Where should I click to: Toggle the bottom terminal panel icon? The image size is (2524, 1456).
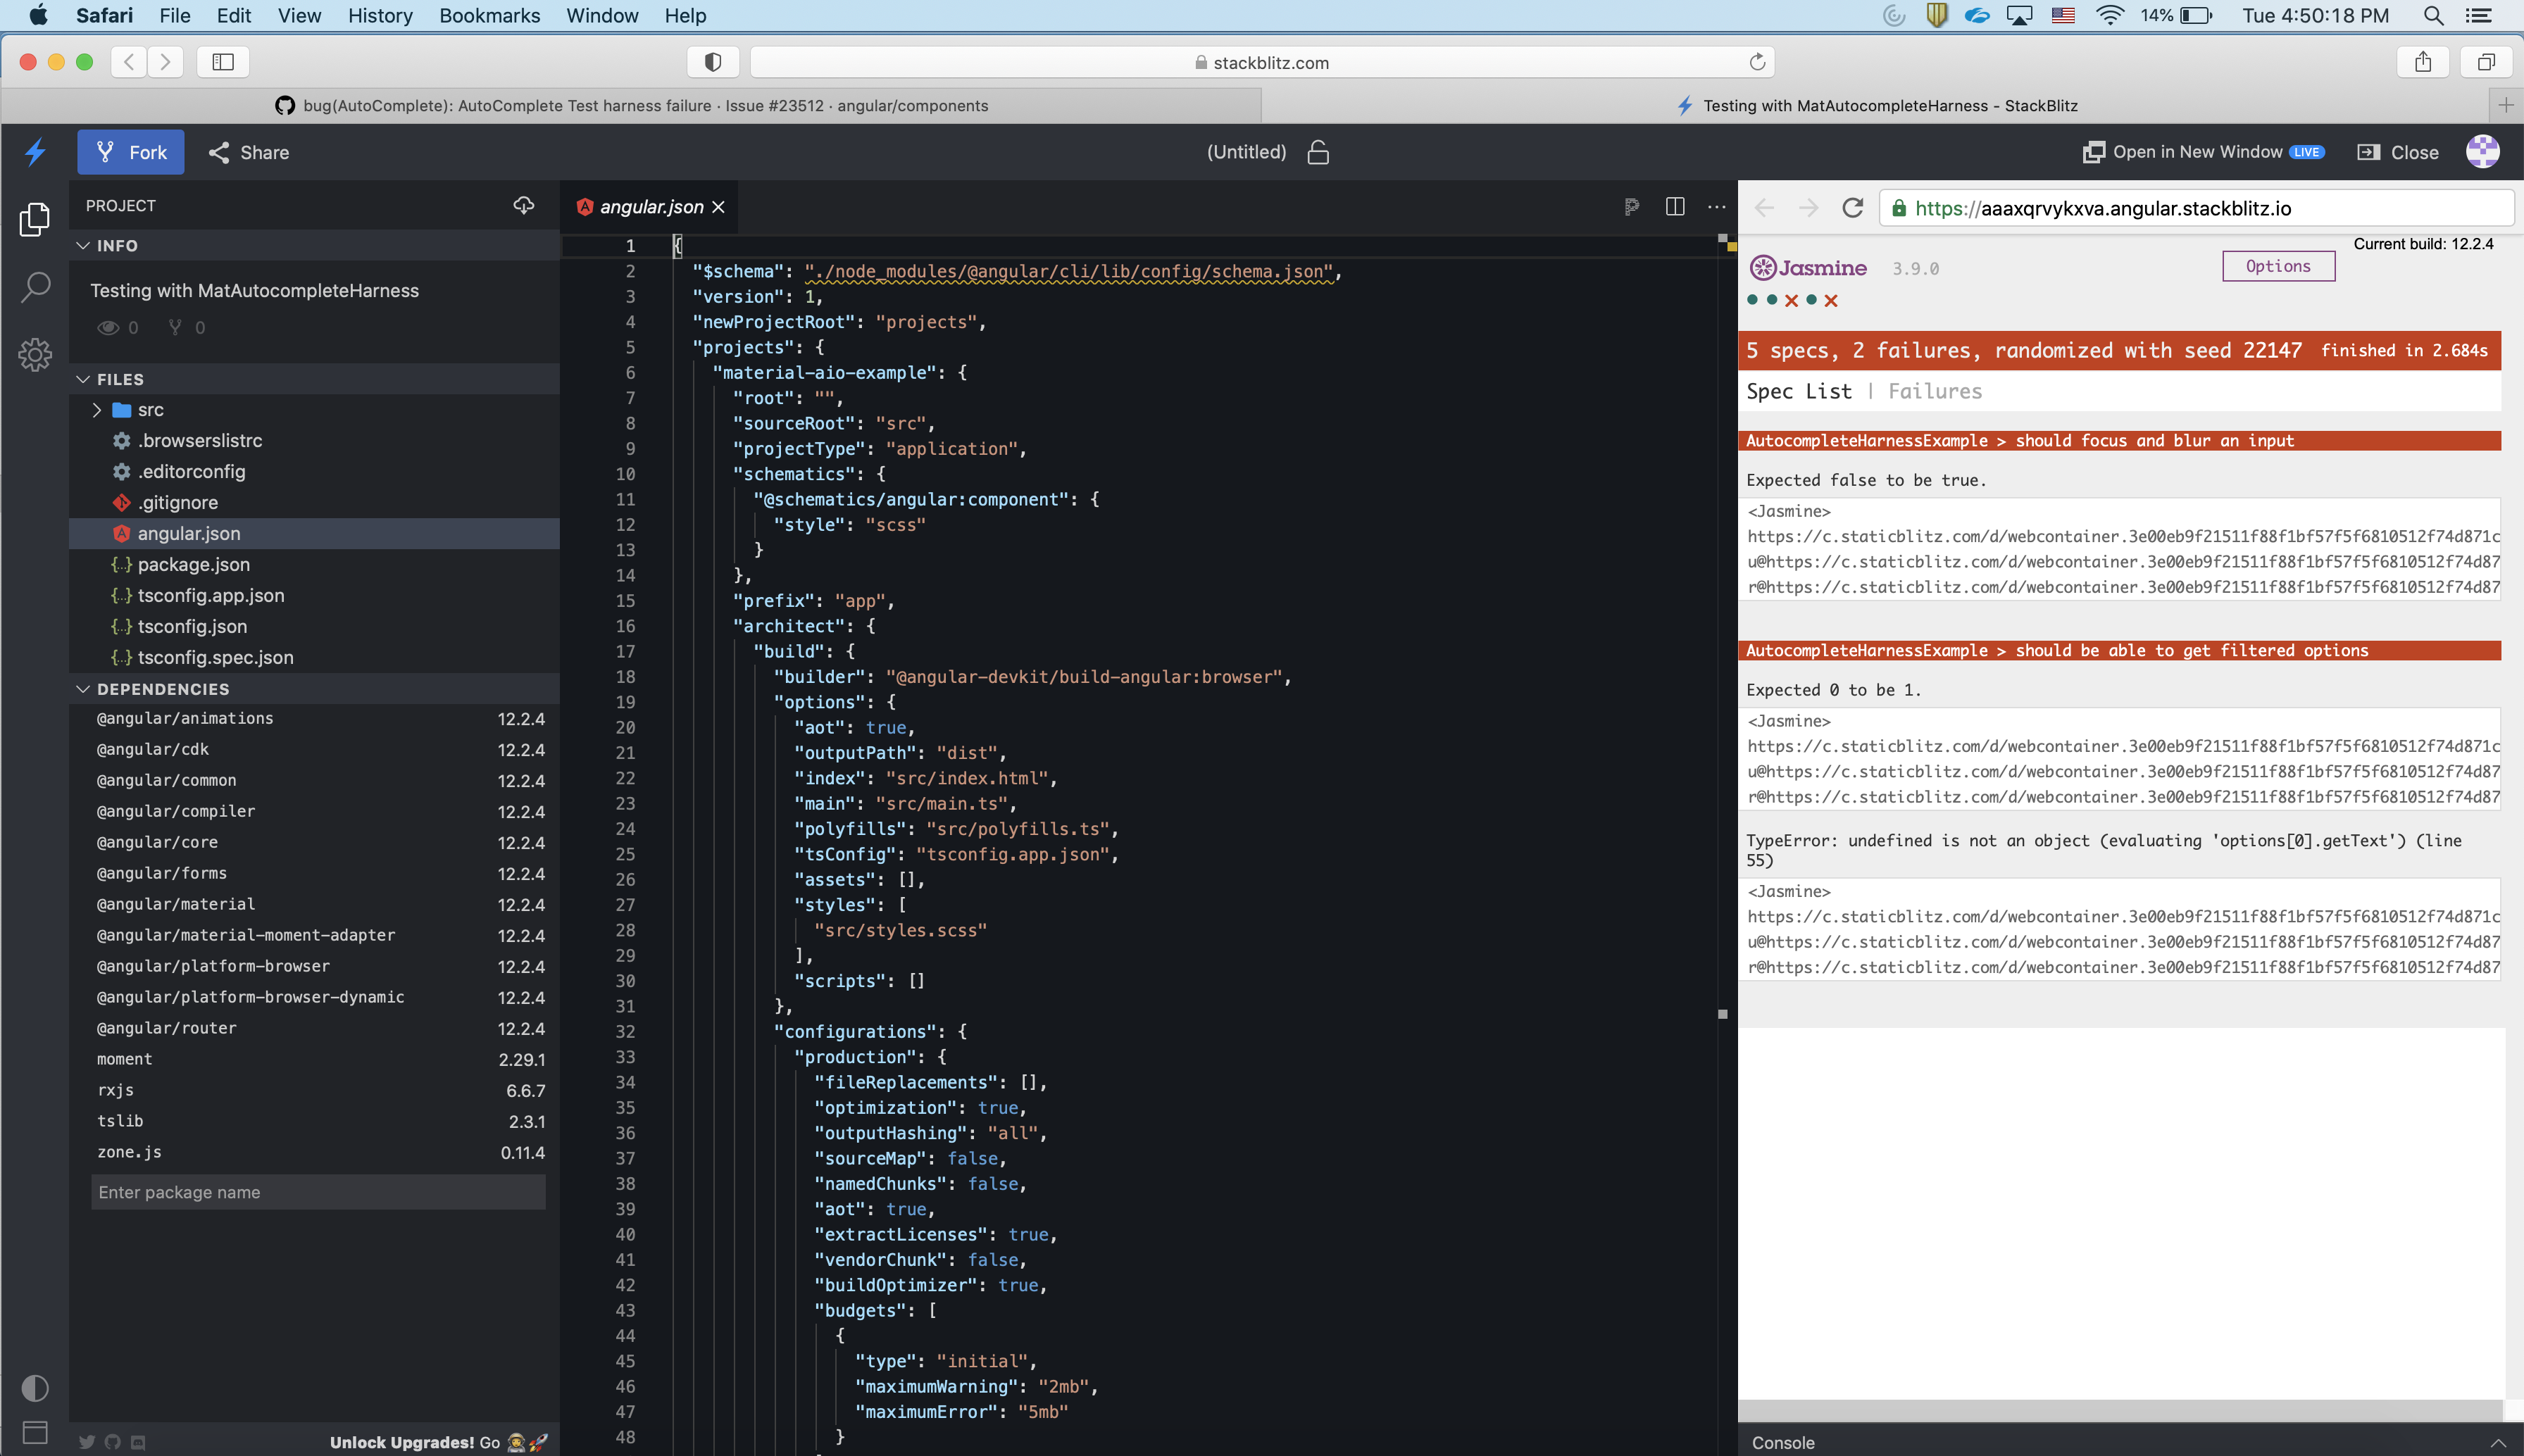35,1432
